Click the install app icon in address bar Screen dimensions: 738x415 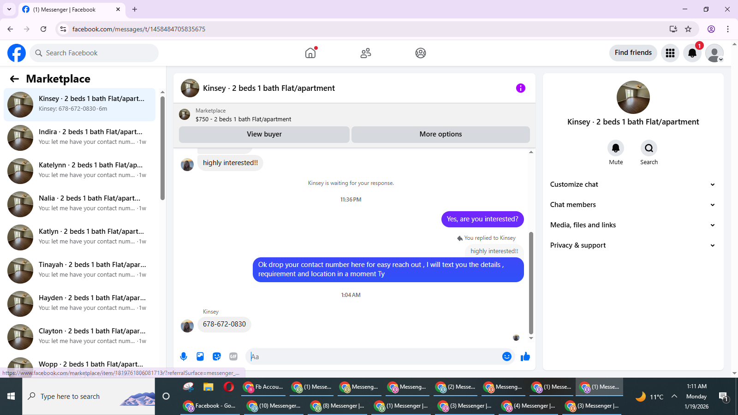pyautogui.click(x=673, y=29)
